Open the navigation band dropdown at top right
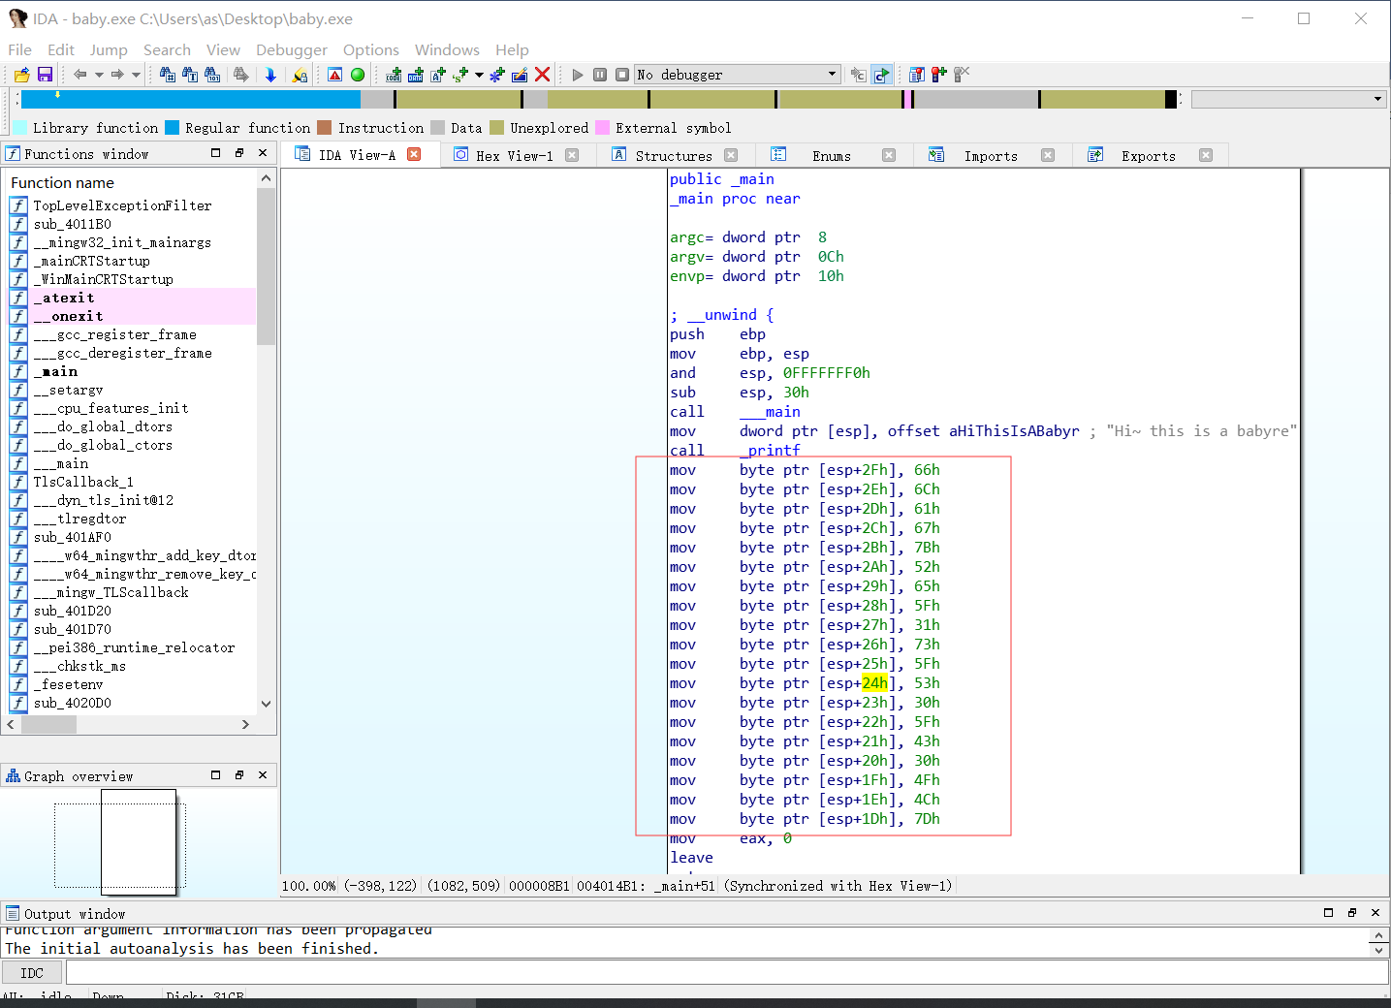Image resolution: width=1391 pixels, height=1008 pixels. tap(1375, 98)
